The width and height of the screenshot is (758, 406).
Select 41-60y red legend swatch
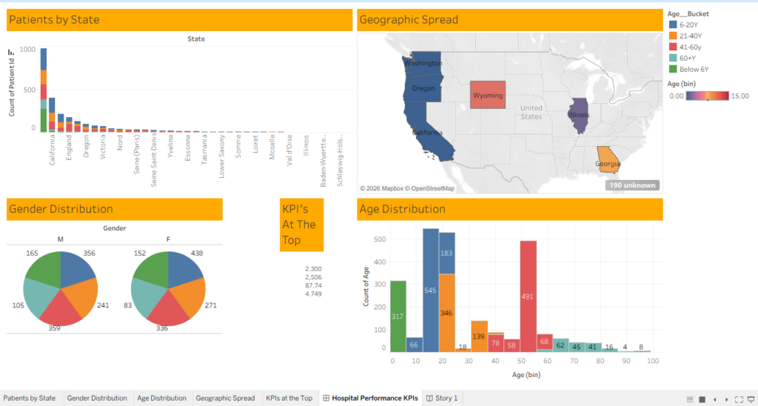pyautogui.click(x=673, y=47)
